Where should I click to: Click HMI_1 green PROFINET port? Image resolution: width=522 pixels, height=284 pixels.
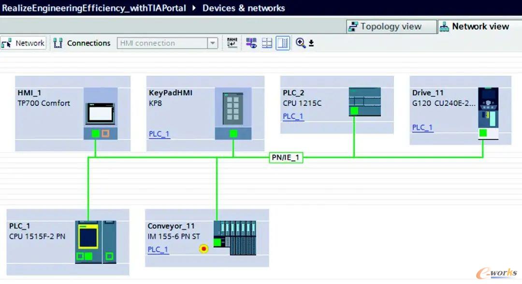[x=96, y=133]
